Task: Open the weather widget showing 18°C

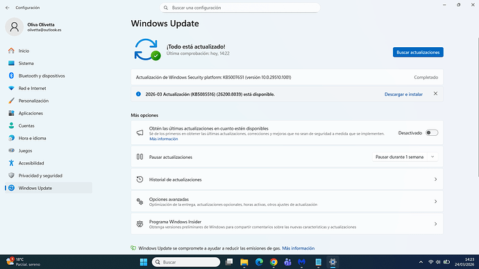Action: [23, 261]
